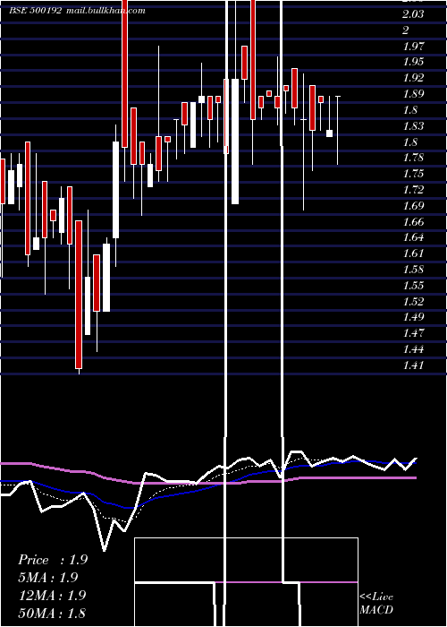Screen dimensions: 447x627
Task: Select the 1.78 price level label
Action: [413, 158]
